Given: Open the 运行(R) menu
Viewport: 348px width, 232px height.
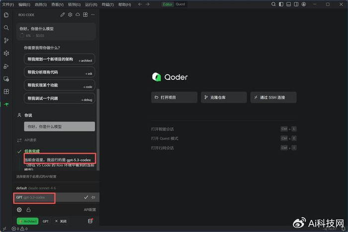Looking at the screenshot, I should 91,4.
